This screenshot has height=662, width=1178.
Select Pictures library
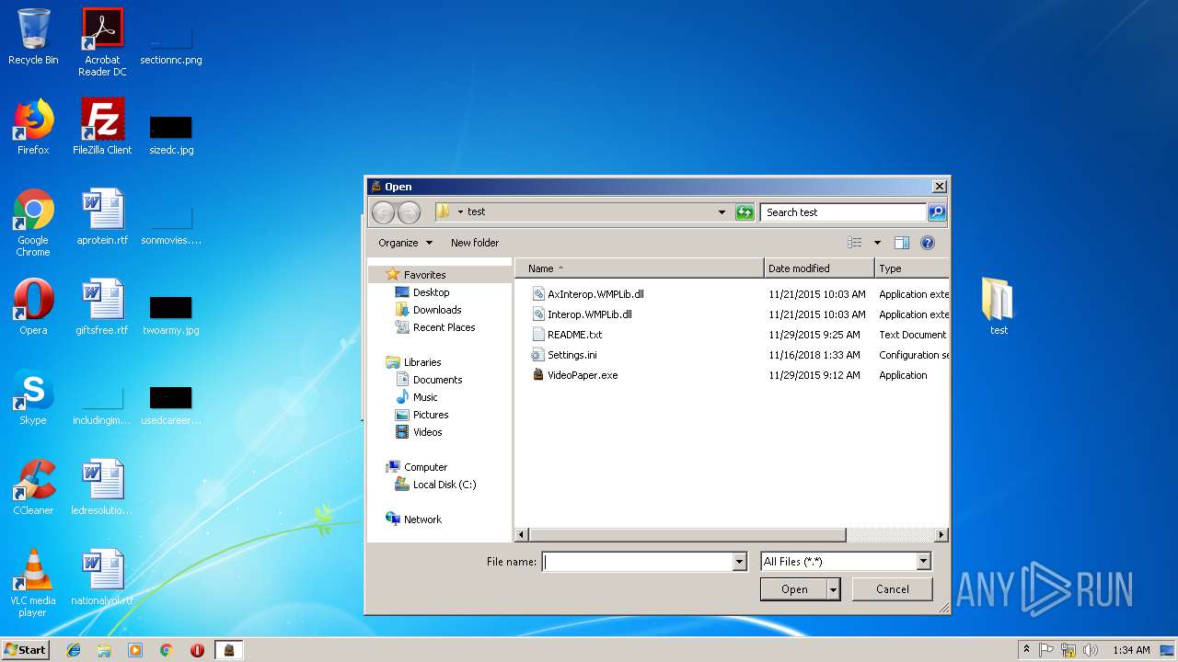coord(431,415)
